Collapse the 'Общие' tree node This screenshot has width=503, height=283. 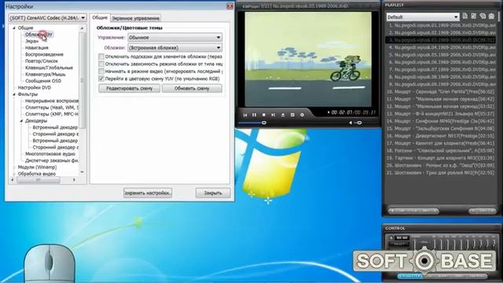(x=14, y=28)
